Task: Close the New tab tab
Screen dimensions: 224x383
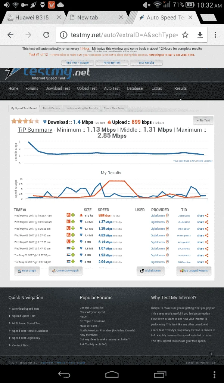Action: pos(121,17)
